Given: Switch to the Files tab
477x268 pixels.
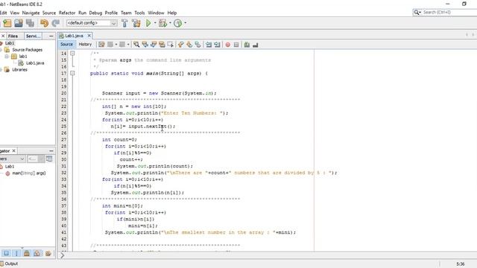Looking at the screenshot, I should click(x=13, y=36).
